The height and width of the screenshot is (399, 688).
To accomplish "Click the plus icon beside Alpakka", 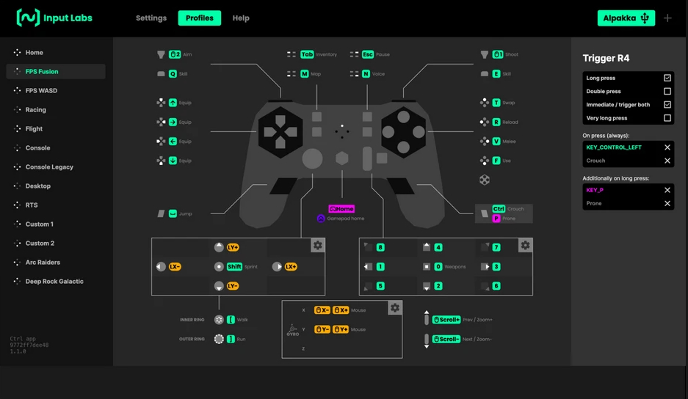I will point(667,18).
